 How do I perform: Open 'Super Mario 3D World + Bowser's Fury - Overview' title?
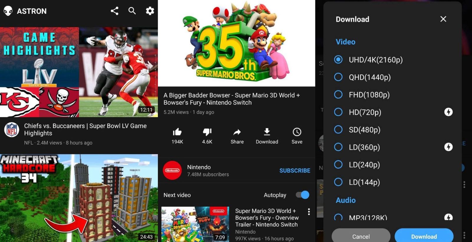[x=267, y=218]
